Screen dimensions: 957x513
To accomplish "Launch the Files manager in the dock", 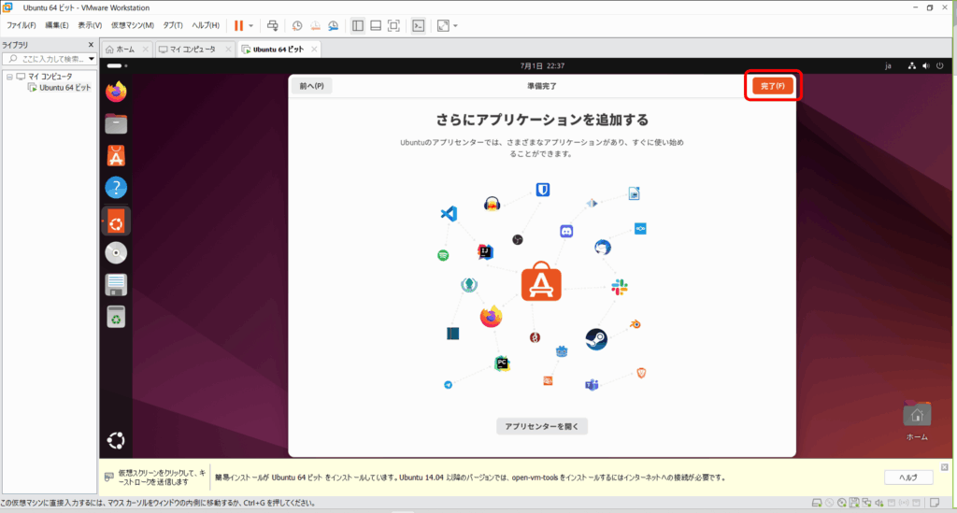I will coord(116,123).
